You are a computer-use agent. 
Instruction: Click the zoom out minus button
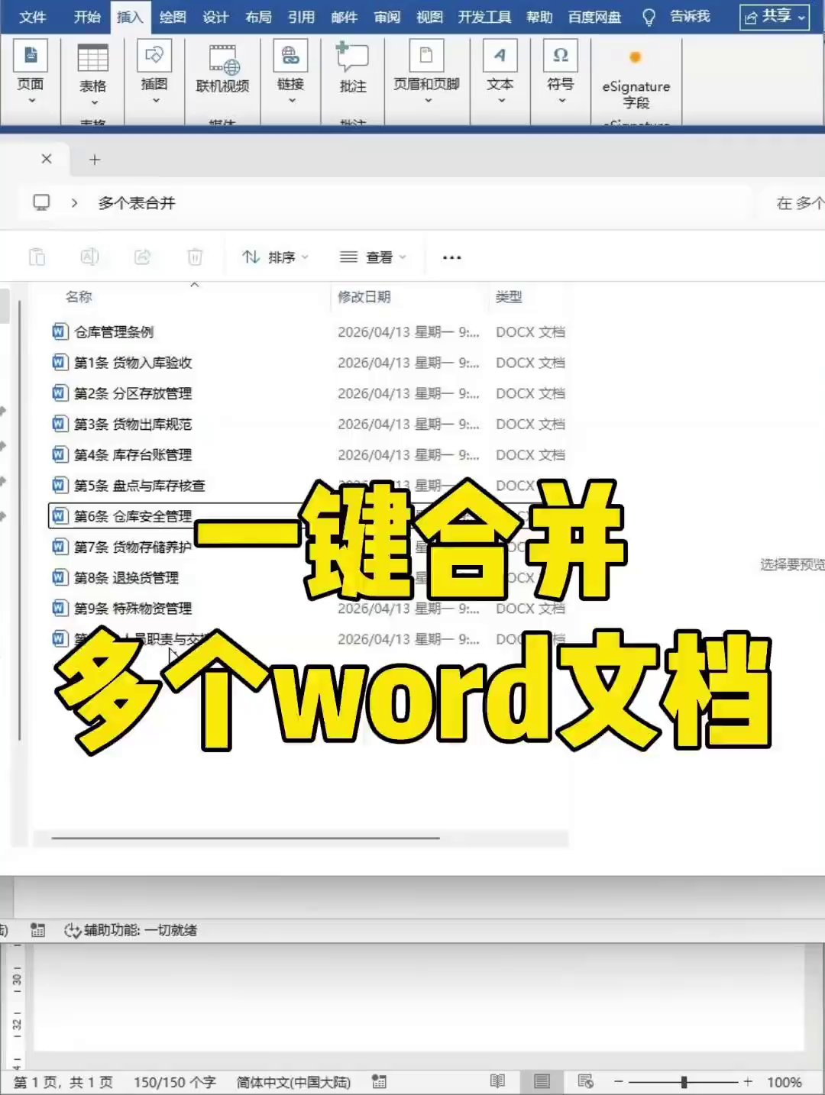point(619,1082)
